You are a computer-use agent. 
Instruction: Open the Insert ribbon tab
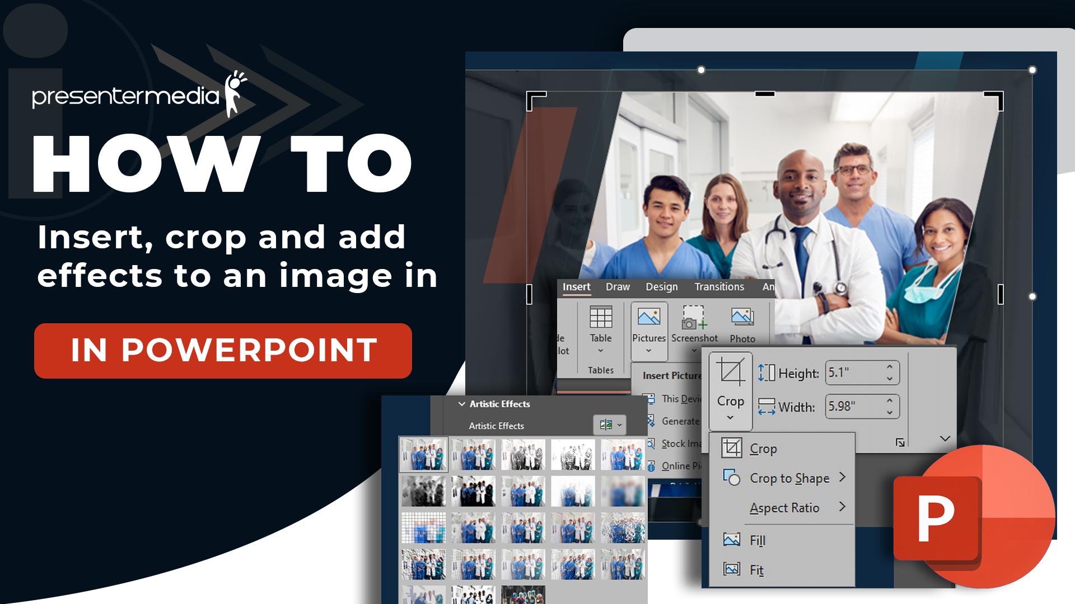pos(576,287)
